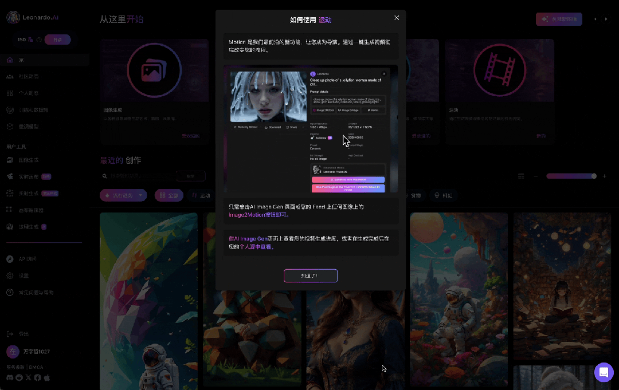Click the 常见问题与帮助 question icon
Screen dimensions: 619x390
(10, 293)
